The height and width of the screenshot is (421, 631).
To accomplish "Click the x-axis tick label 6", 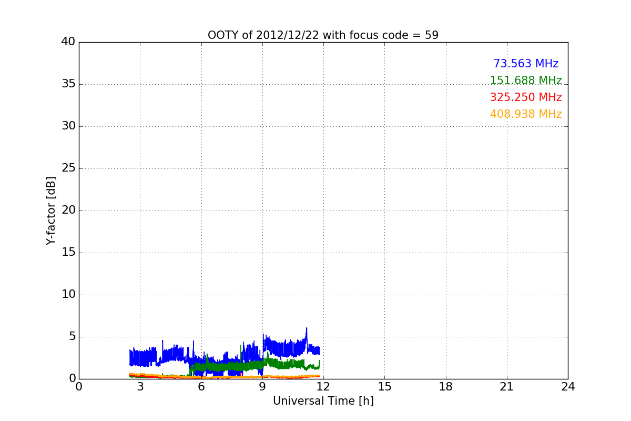I will click(201, 387).
